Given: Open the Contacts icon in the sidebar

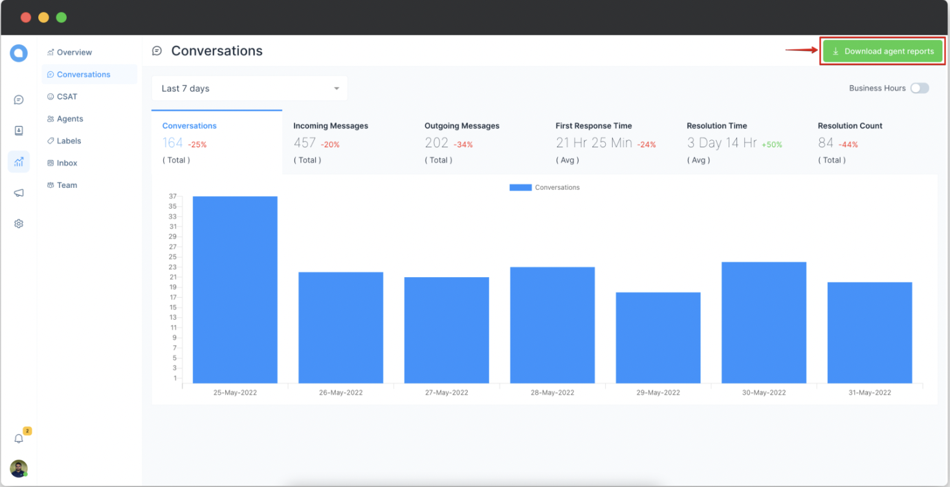Looking at the screenshot, I should [x=19, y=130].
